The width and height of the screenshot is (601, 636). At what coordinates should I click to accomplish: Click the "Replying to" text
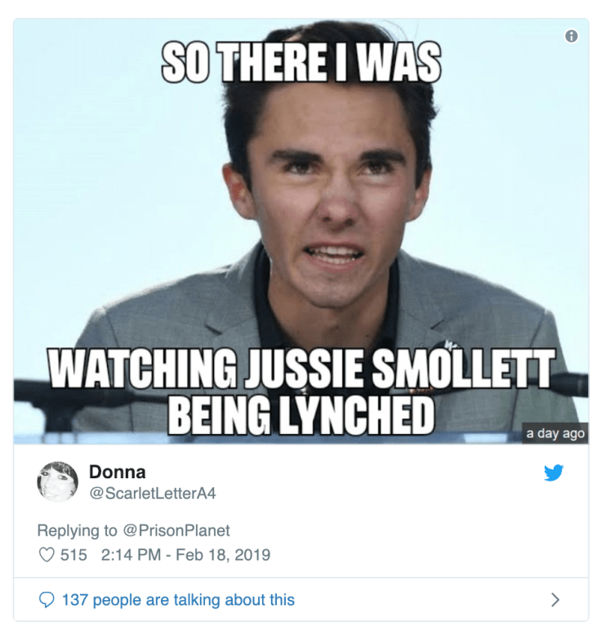tap(78, 531)
